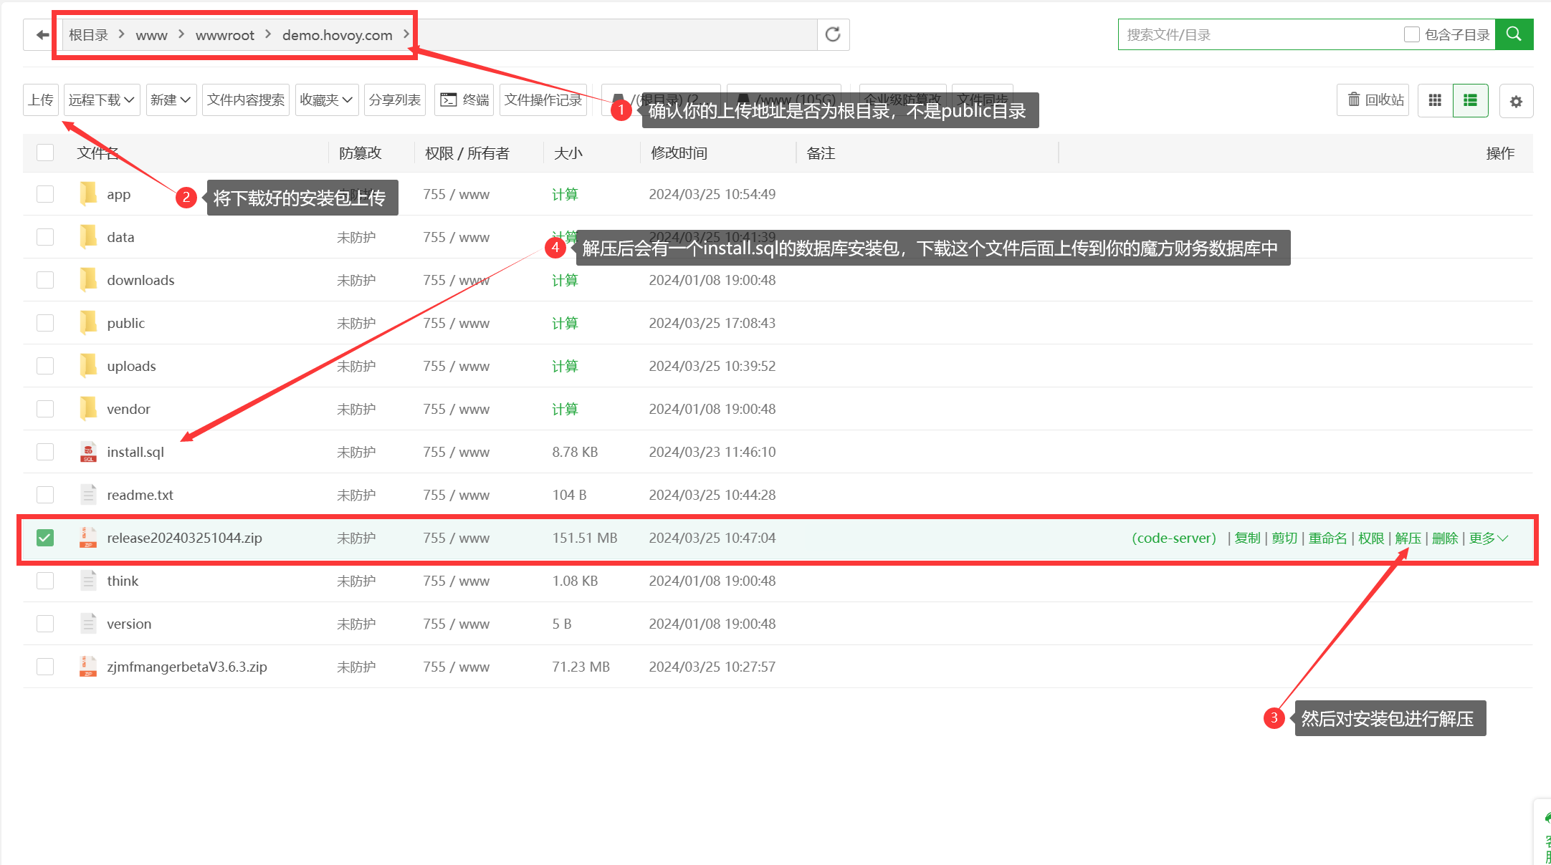Refresh the directory listing
1551x865 pixels.
click(833, 34)
